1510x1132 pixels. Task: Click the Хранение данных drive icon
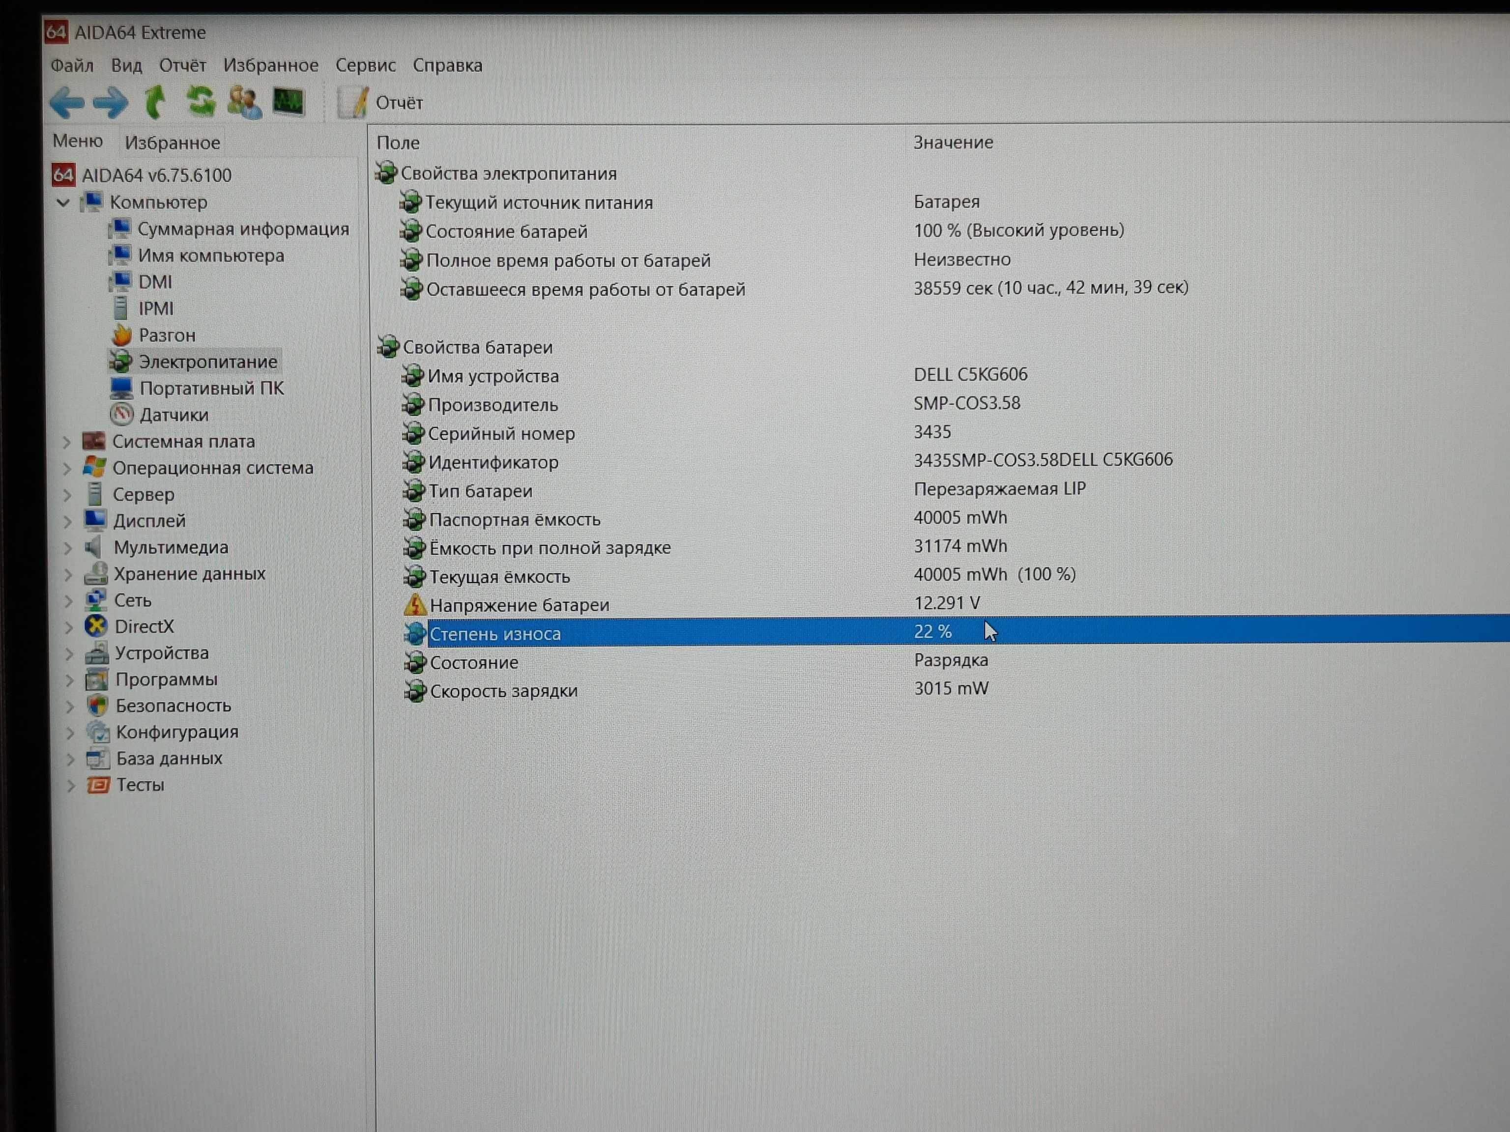(95, 573)
